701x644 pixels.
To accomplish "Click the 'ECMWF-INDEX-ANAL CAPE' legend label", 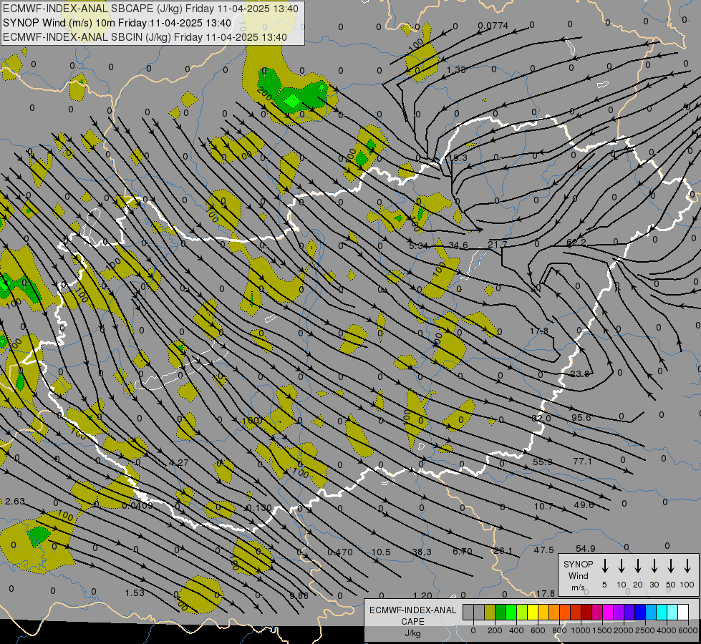I will click(412, 616).
